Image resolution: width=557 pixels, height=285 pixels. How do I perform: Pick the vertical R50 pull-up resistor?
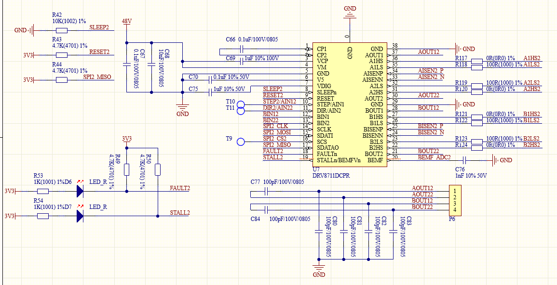(158, 170)
